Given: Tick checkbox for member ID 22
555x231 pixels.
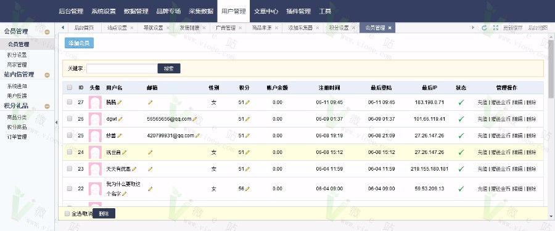Looking at the screenshot, I should coord(69,188).
